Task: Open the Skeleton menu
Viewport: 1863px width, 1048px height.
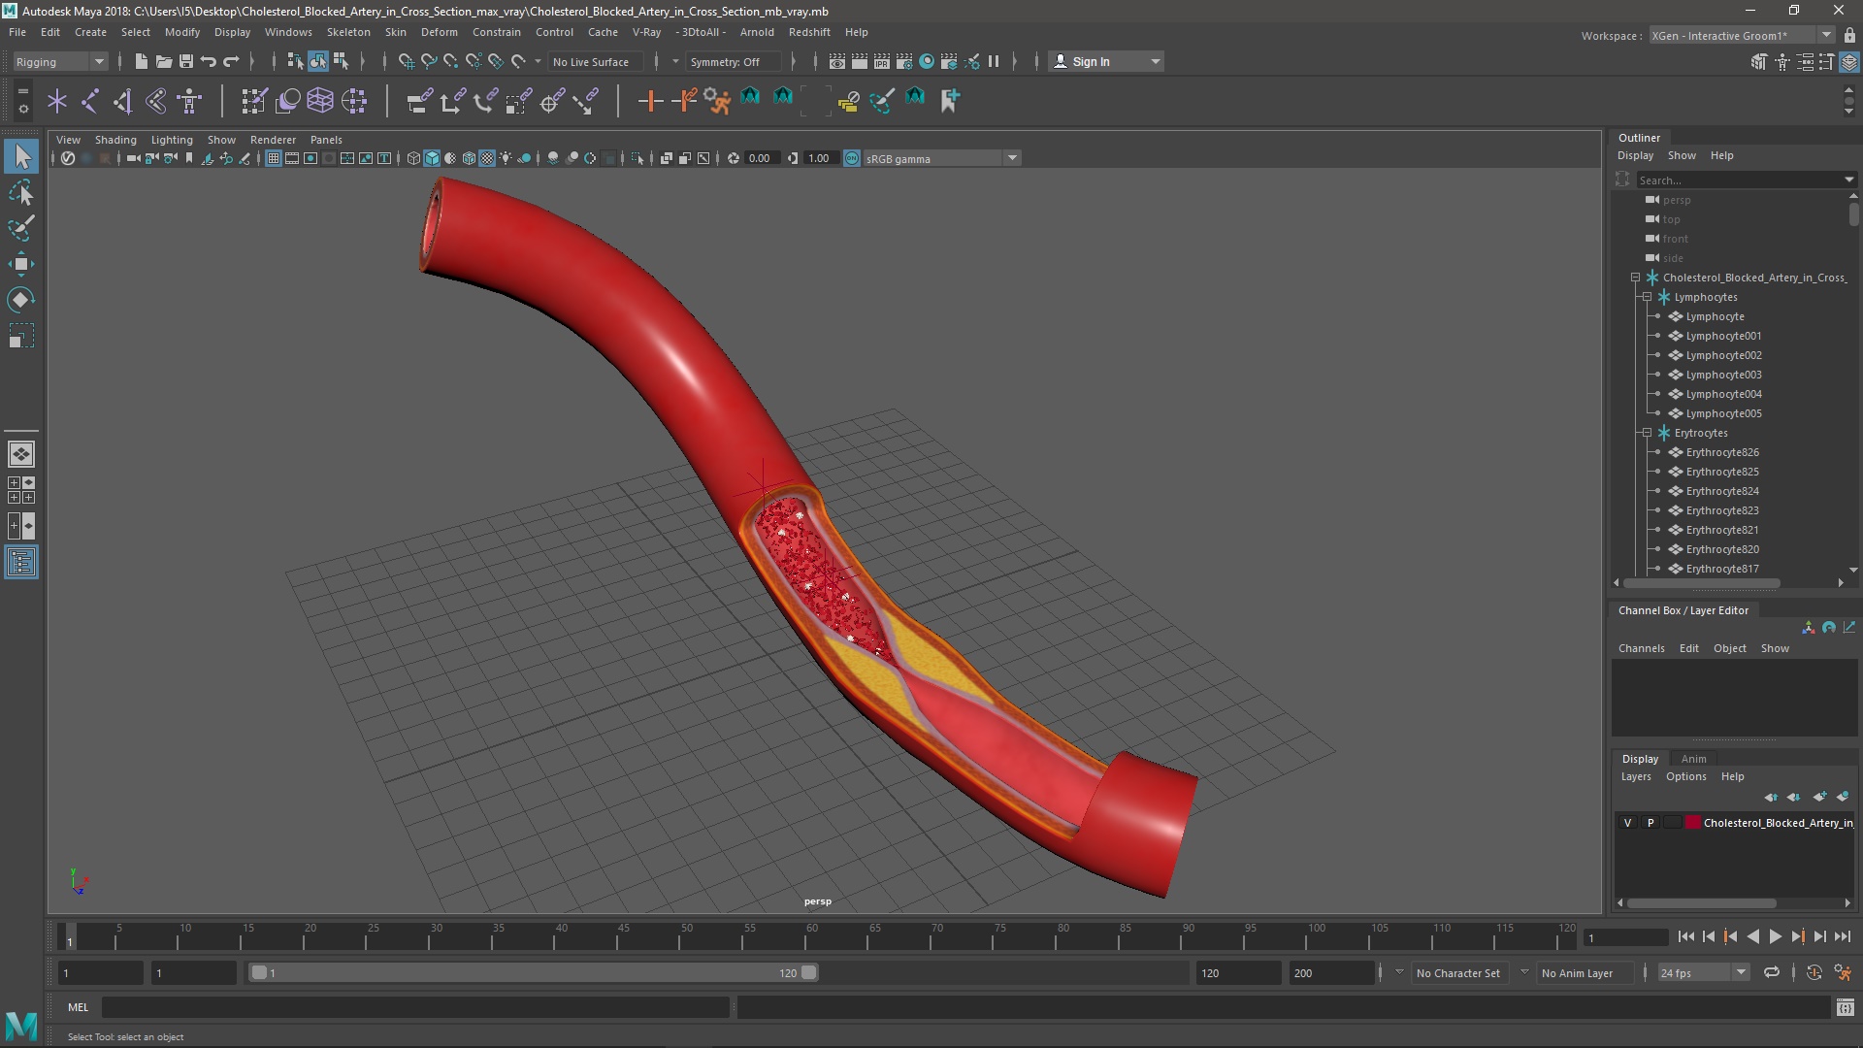Action: [348, 32]
